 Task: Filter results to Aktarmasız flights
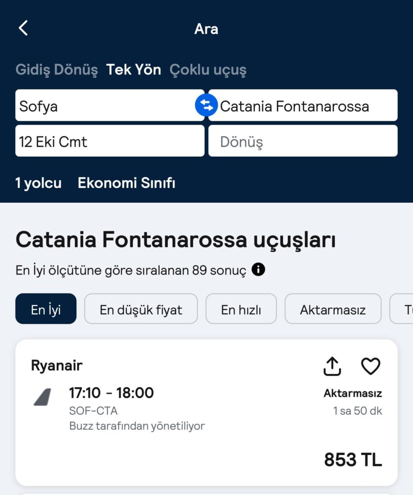pos(333,309)
